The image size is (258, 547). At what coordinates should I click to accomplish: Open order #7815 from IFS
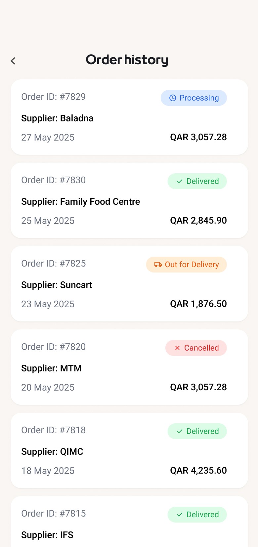click(129, 522)
